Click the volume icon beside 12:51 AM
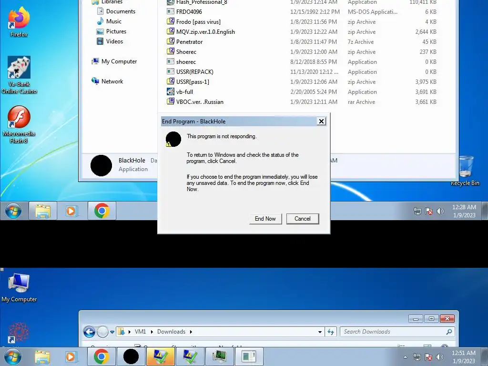Image resolution: width=488 pixels, height=366 pixels. point(440,357)
